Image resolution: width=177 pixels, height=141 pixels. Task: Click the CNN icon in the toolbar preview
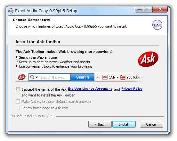105,77
